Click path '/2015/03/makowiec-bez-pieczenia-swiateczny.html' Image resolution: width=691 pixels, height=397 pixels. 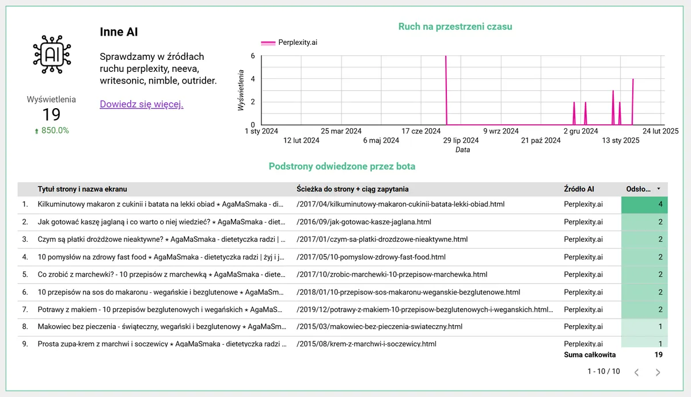coord(379,327)
